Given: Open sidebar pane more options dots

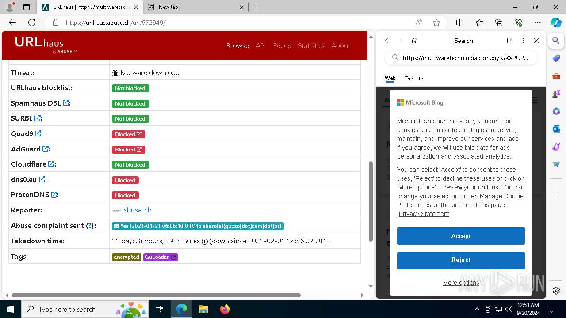Looking at the screenshot, I should [523, 41].
